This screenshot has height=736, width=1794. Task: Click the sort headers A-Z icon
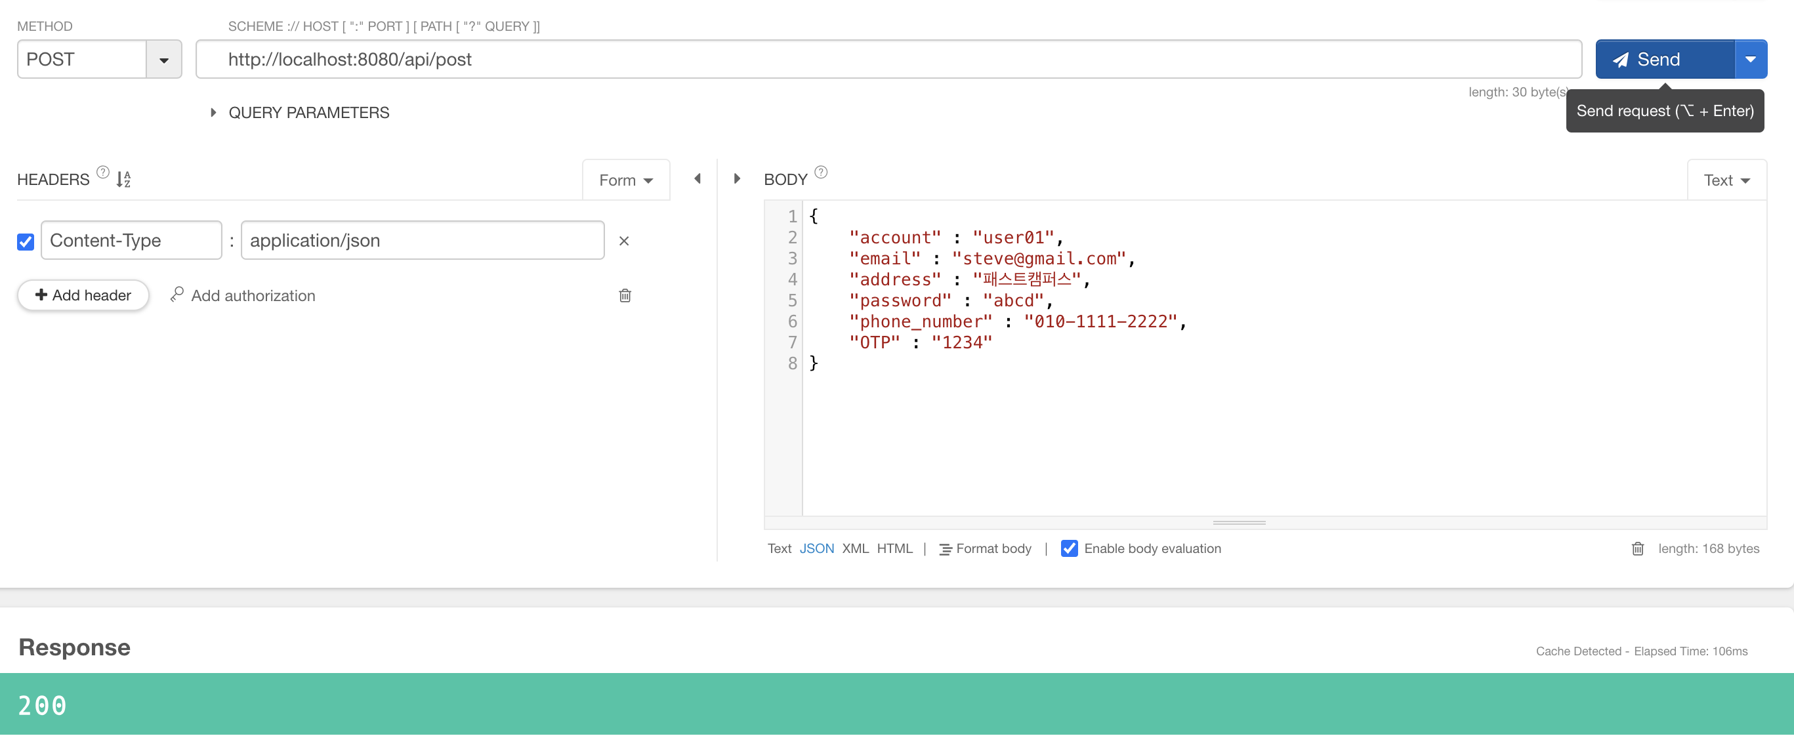(123, 180)
